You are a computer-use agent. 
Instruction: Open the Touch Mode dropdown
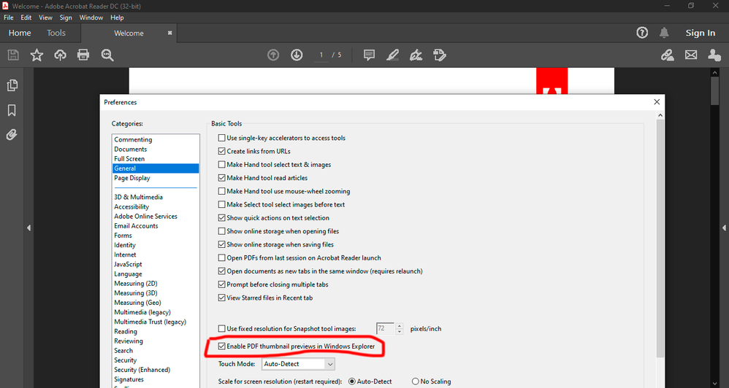[x=298, y=364]
